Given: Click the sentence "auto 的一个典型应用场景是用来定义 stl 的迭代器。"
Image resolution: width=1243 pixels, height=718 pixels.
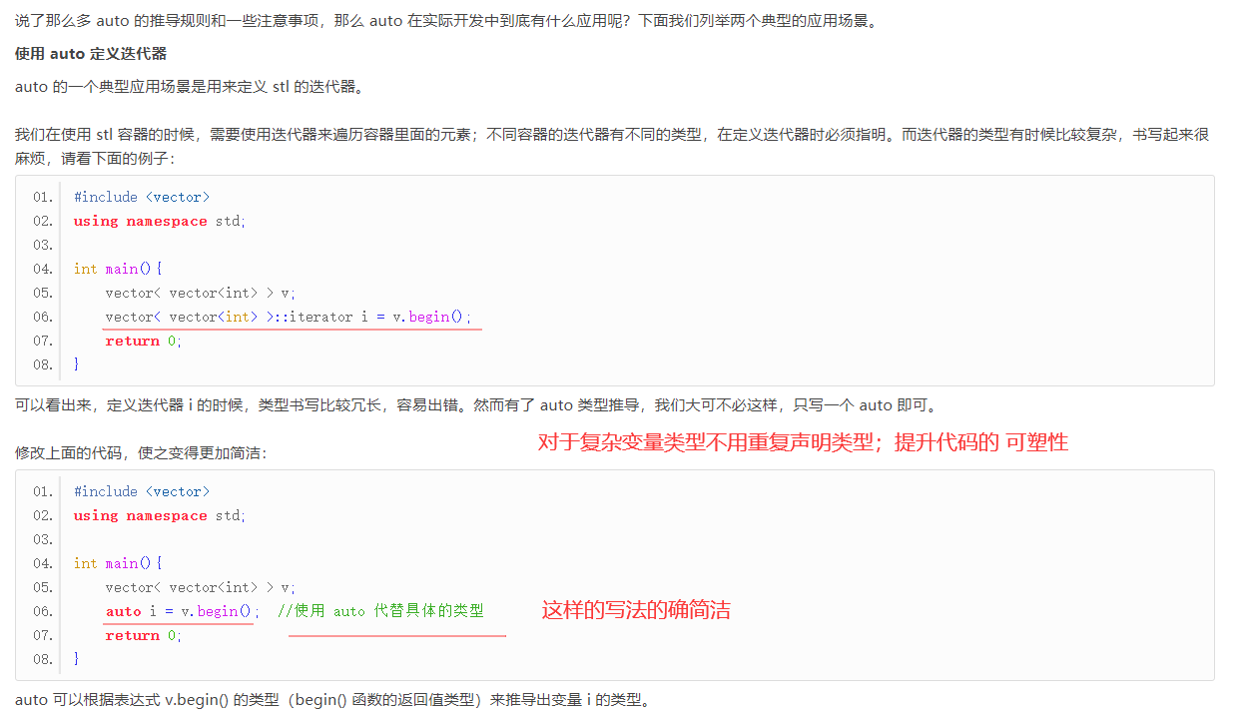Looking at the screenshot, I should pos(190,86).
